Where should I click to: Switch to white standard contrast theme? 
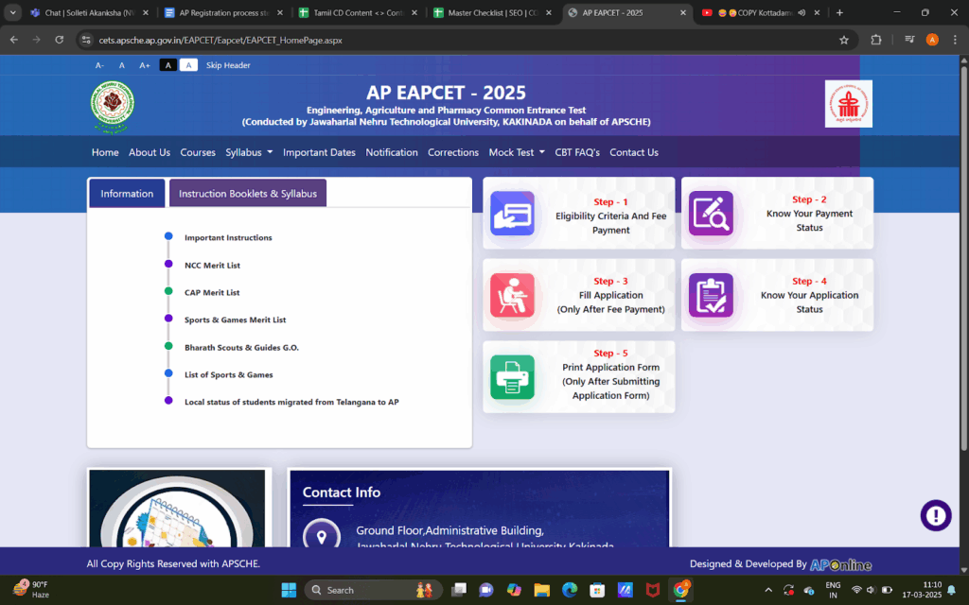coord(188,65)
